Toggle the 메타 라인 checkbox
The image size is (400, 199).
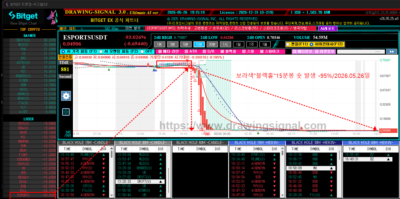coord(160,51)
